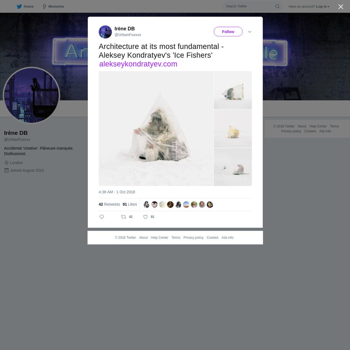Click the eighth avatar in the likers row
Viewport: 350px width, 350px height.
[202, 204]
